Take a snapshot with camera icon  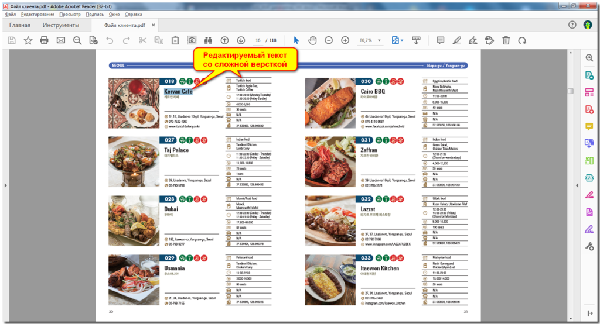point(192,40)
